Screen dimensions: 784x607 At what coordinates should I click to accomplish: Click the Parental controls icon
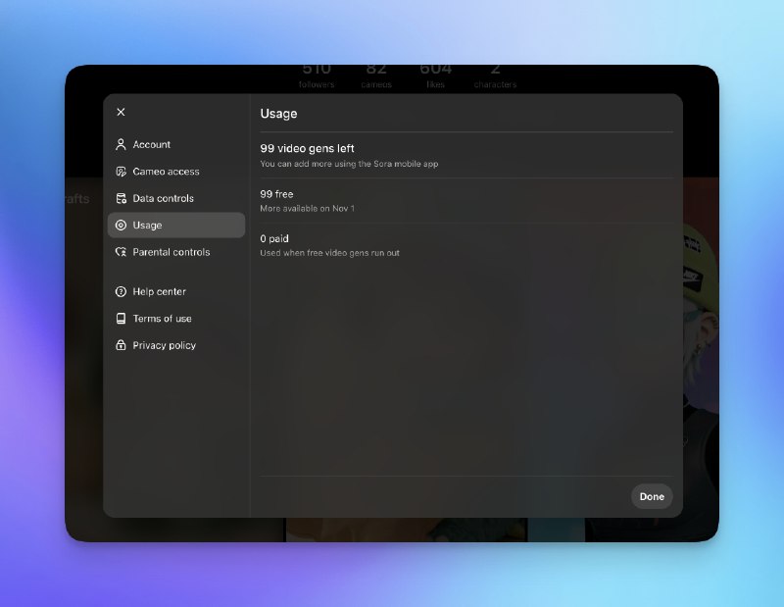coord(121,252)
